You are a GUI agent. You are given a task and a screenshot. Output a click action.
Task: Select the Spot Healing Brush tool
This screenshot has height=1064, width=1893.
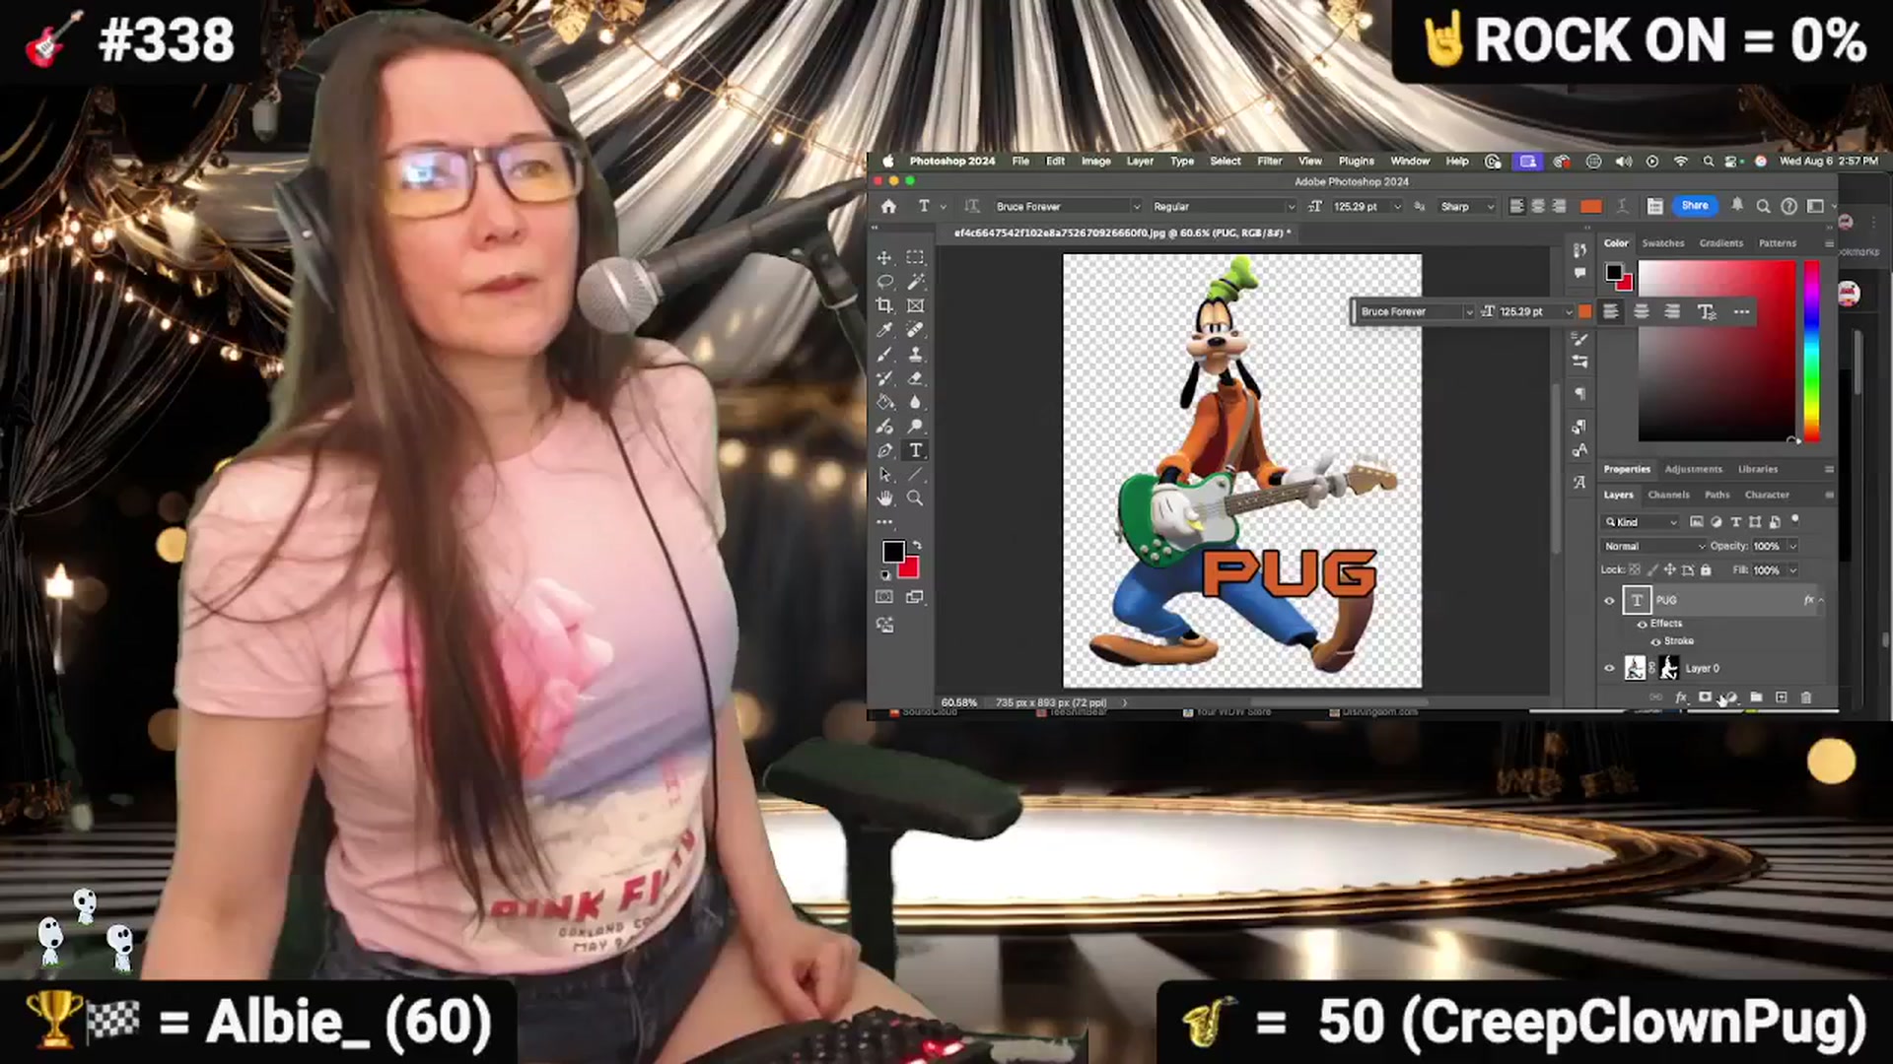coord(915,330)
